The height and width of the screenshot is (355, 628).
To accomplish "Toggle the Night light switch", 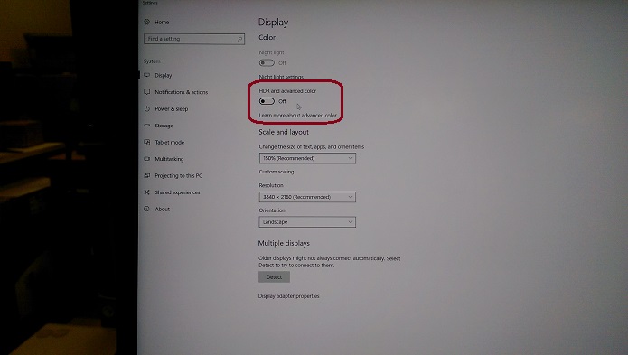I will pos(267,63).
